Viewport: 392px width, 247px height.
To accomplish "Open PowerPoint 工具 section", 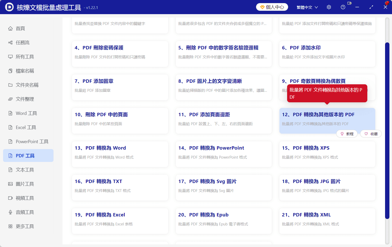I will (x=28, y=142).
